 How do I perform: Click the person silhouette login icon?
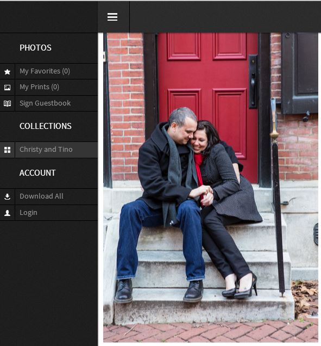click(x=7, y=213)
